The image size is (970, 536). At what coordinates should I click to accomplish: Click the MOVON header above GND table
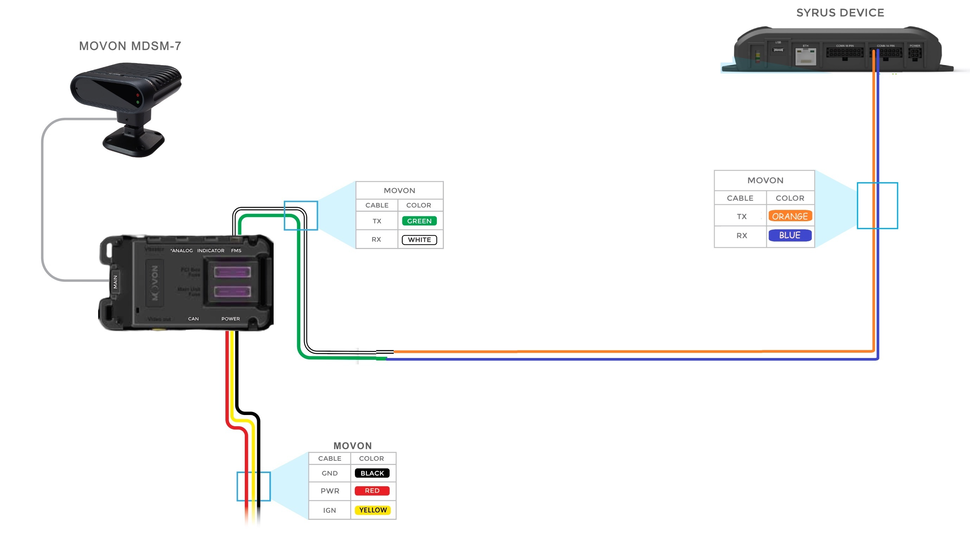[x=352, y=446]
